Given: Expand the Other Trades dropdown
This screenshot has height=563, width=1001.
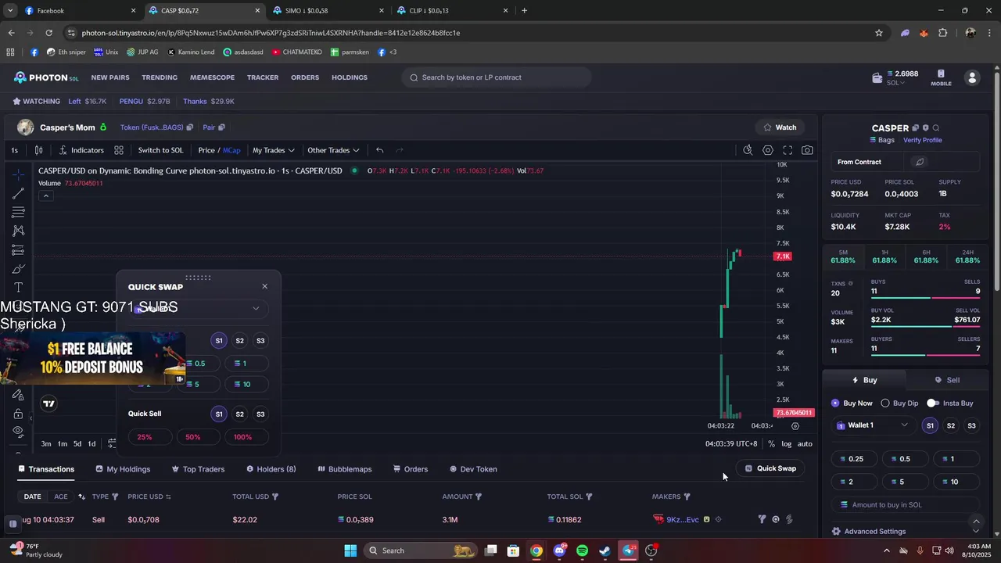Looking at the screenshot, I should click(333, 150).
